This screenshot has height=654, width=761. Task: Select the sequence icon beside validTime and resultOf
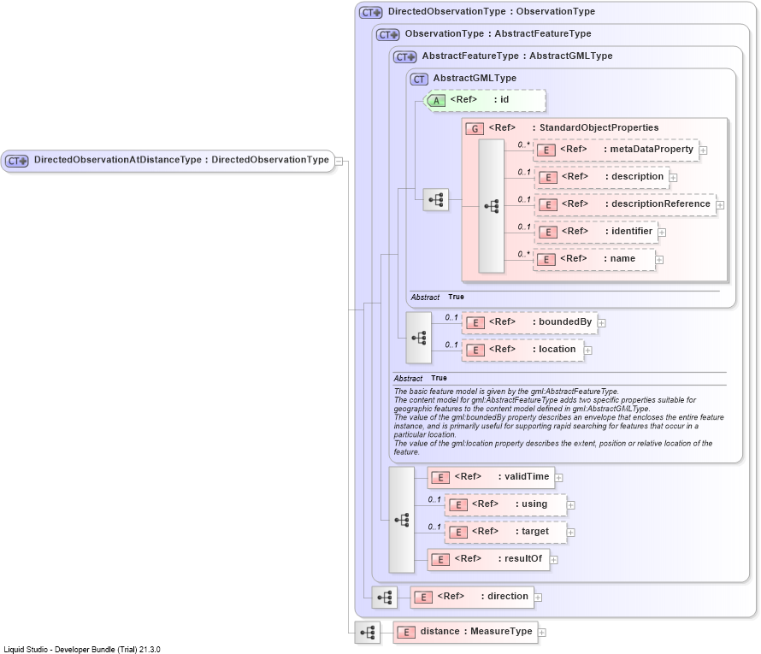pyautogui.click(x=401, y=520)
